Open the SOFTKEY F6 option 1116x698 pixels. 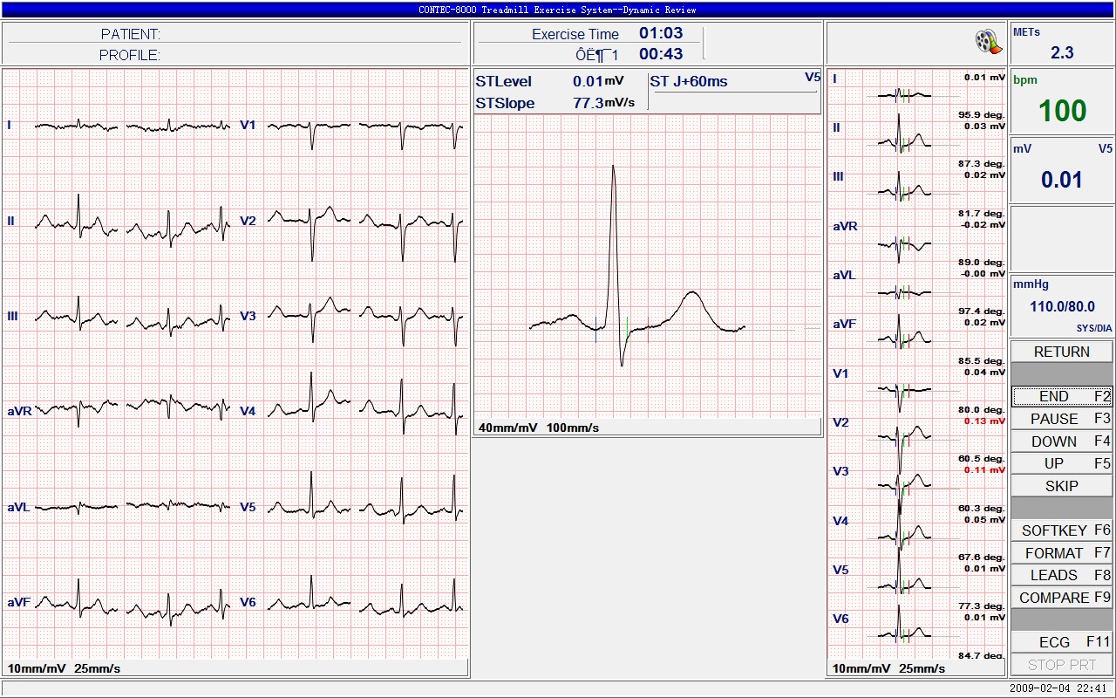tap(1061, 530)
